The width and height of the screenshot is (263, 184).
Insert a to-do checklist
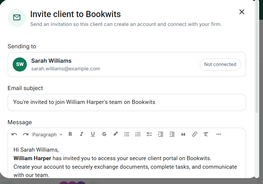click(149, 134)
